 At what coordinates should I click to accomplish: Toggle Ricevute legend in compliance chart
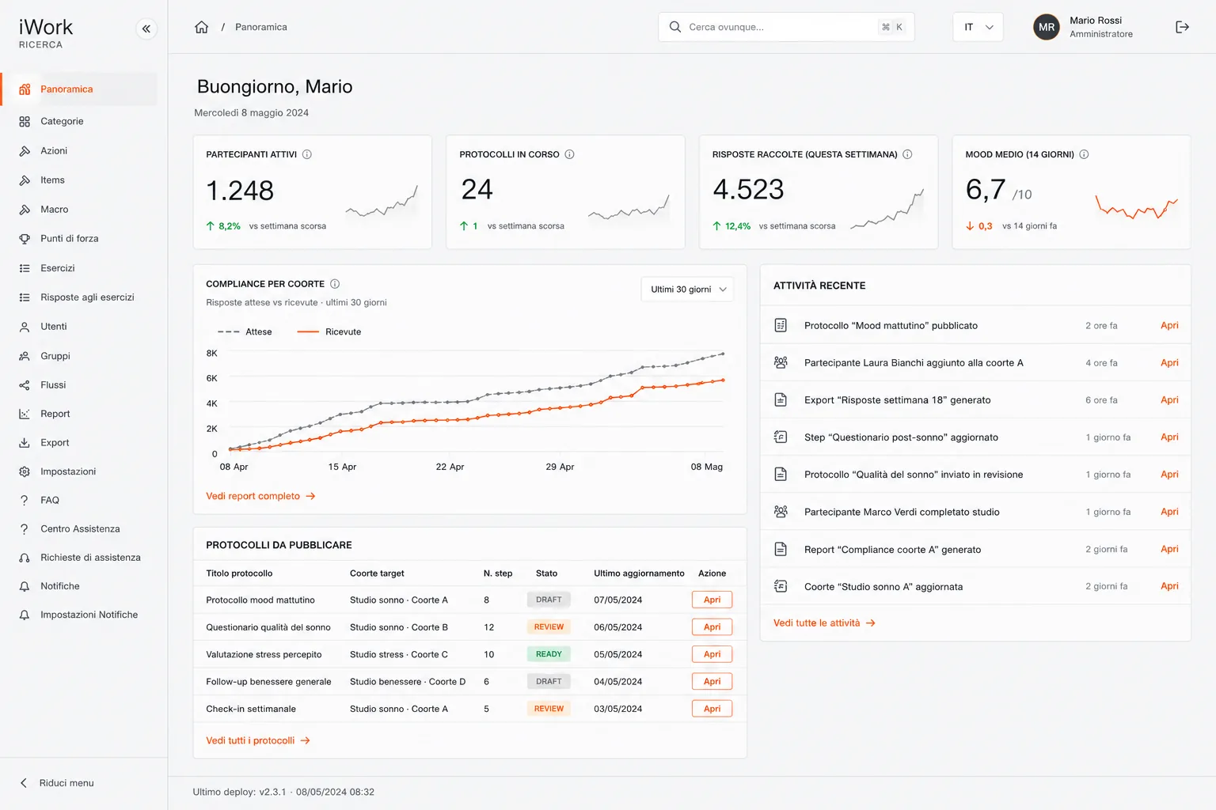click(x=329, y=331)
